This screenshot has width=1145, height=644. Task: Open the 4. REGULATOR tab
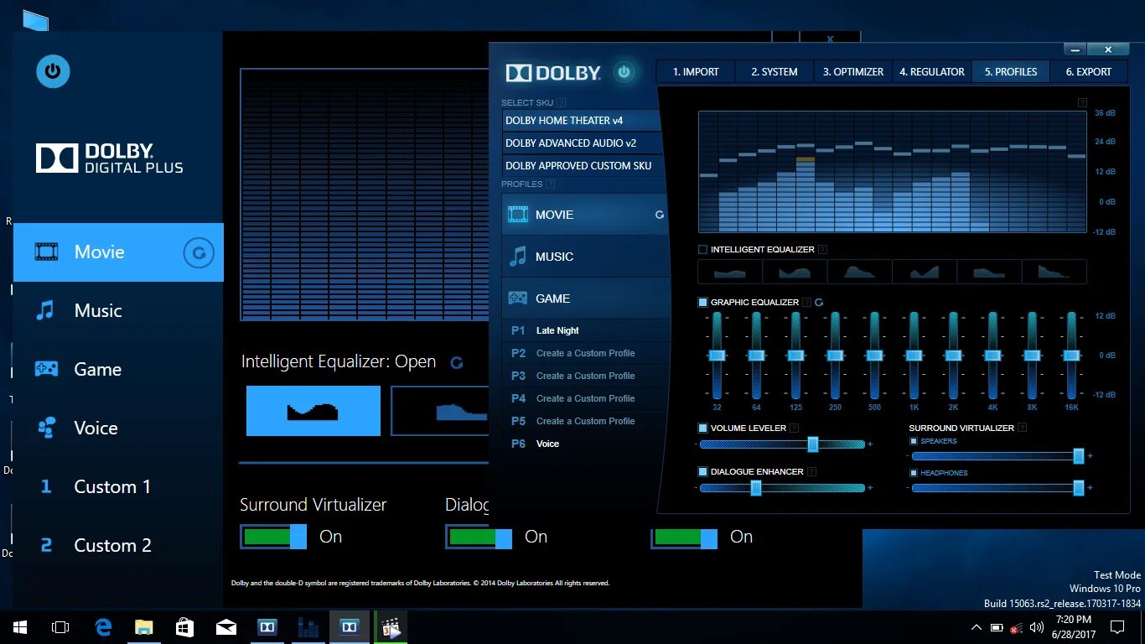[932, 72]
